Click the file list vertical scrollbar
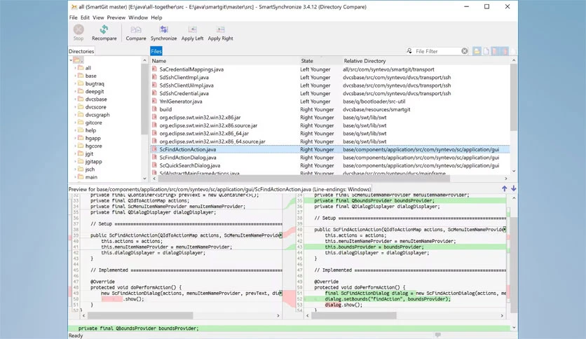Image resolution: width=586 pixels, height=339 pixels. [x=514, y=98]
